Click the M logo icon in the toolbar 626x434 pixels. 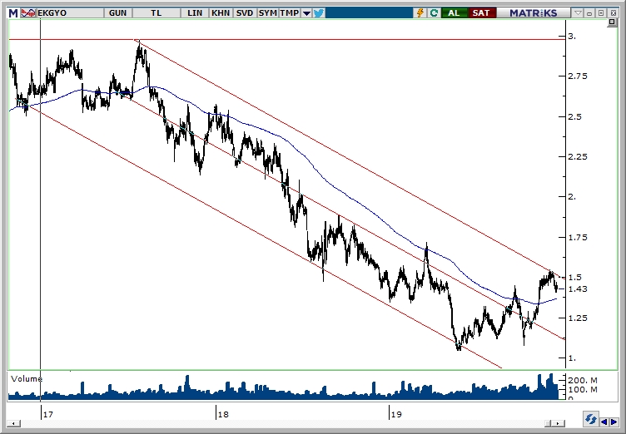click(x=13, y=13)
